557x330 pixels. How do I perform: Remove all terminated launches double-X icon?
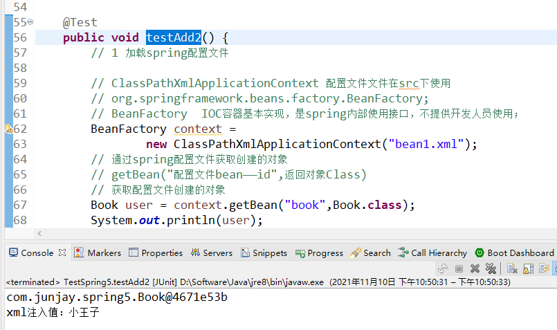point(491,268)
